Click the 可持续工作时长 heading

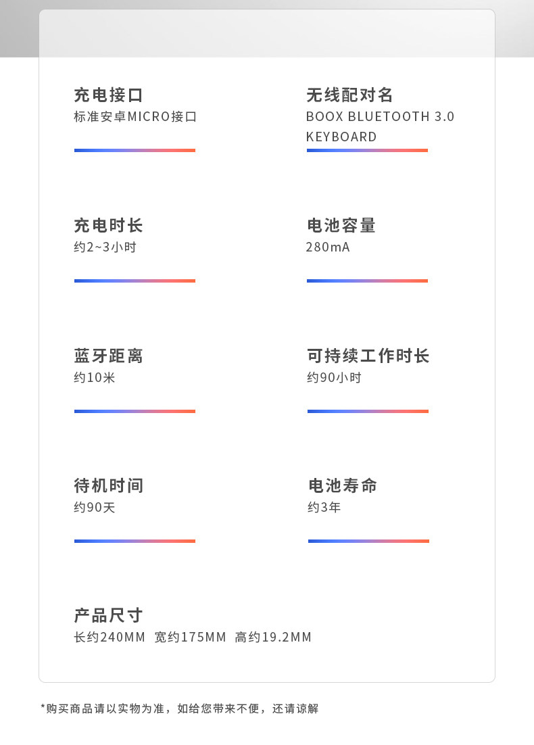[368, 356]
